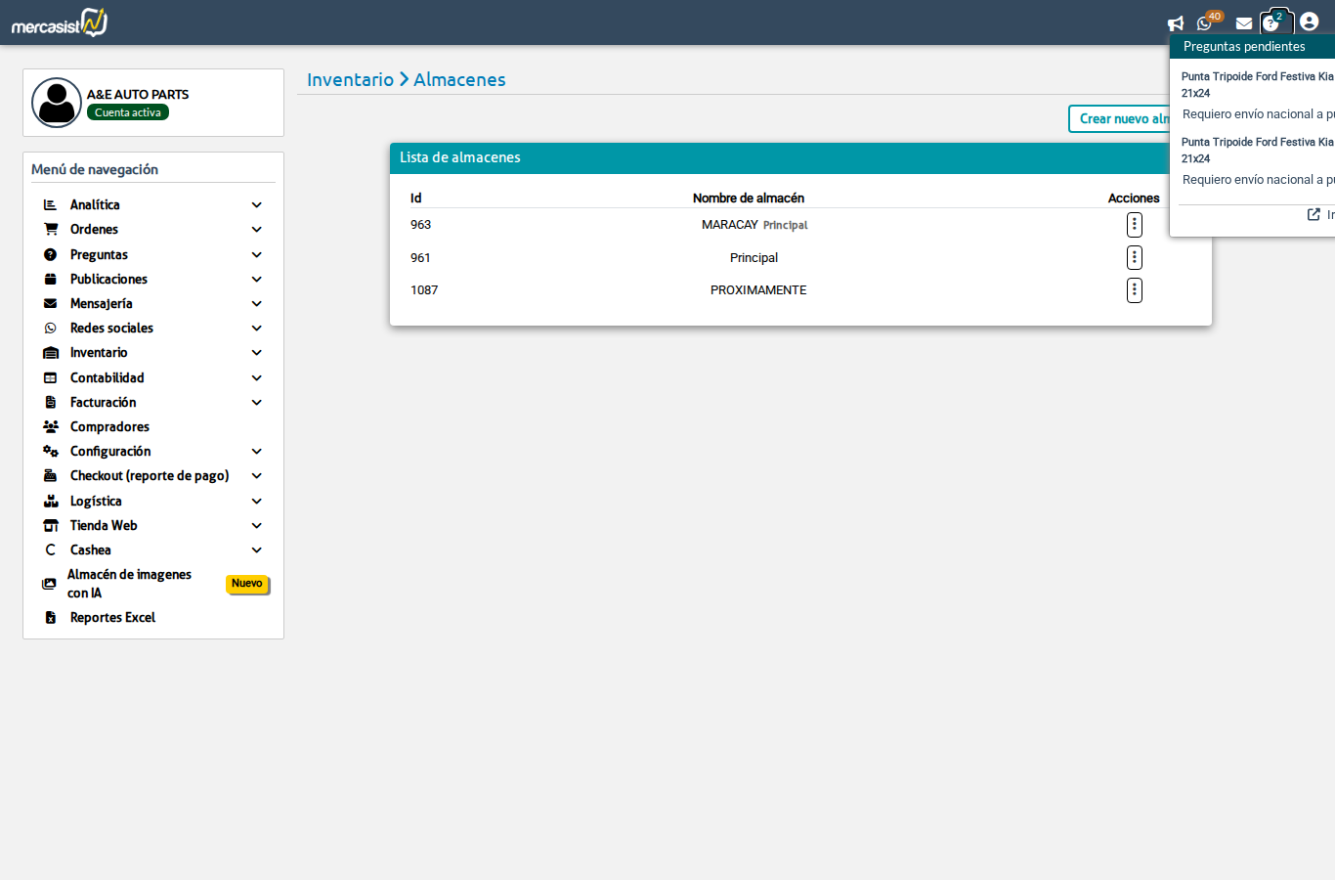The width and height of the screenshot is (1335, 880).
Task: Click the Inventario breadcrumb link
Action: coord(350,80)
